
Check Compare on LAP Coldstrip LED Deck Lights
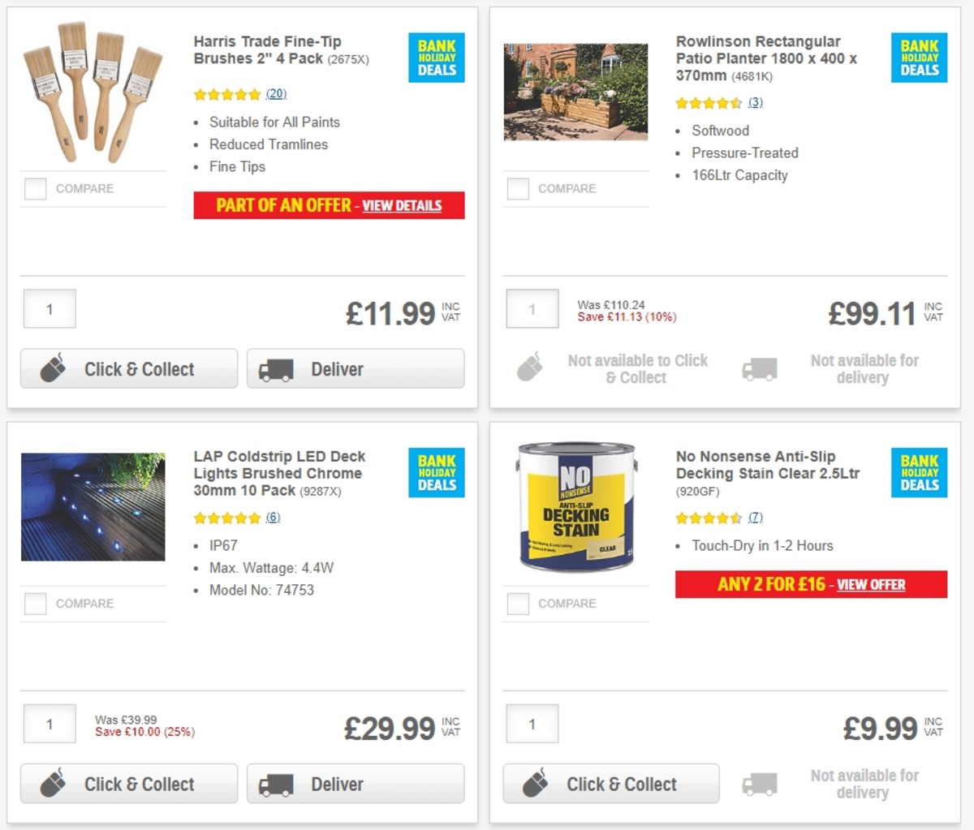[x=35, y=604]
